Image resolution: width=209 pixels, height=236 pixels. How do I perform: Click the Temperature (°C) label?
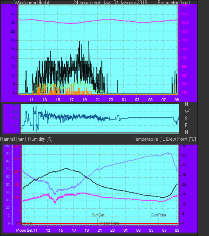(x=150, y=139)
